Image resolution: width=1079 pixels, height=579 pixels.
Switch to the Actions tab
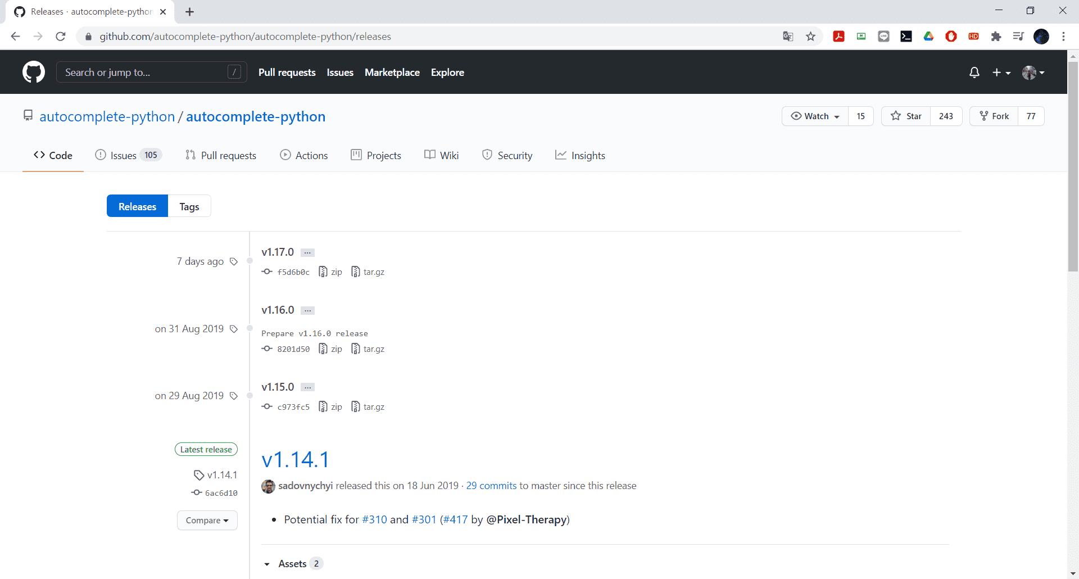[x=304, y=155]
